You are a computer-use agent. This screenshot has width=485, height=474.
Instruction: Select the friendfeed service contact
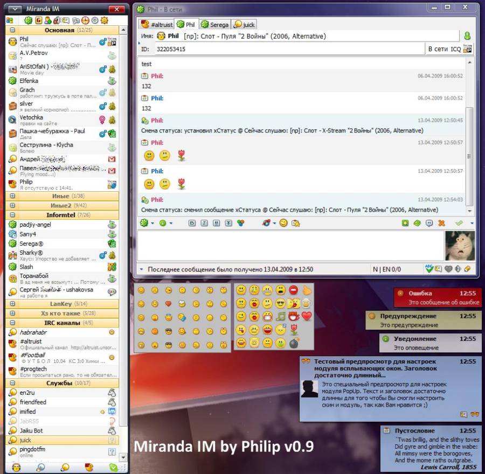point(62,402)
